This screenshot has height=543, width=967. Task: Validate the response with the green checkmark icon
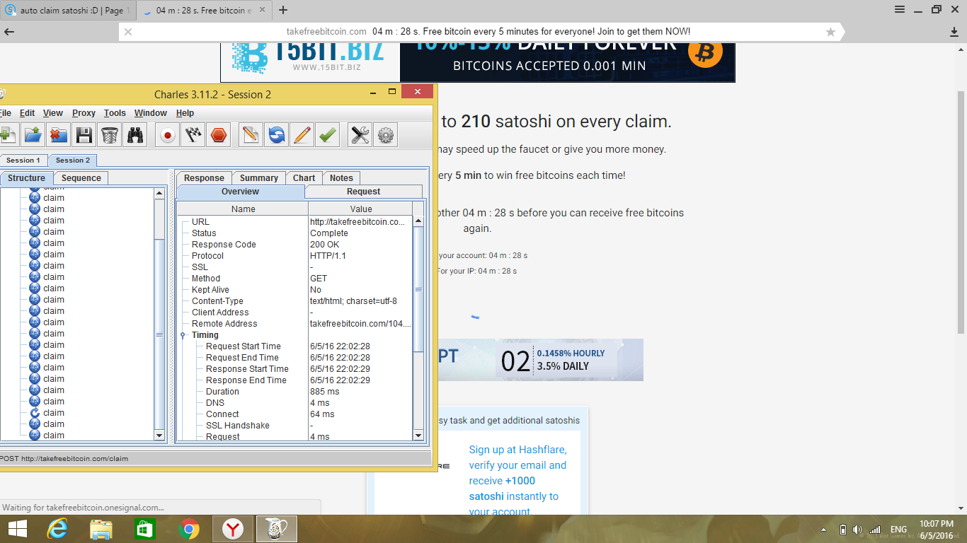click(x=328, y=135)
